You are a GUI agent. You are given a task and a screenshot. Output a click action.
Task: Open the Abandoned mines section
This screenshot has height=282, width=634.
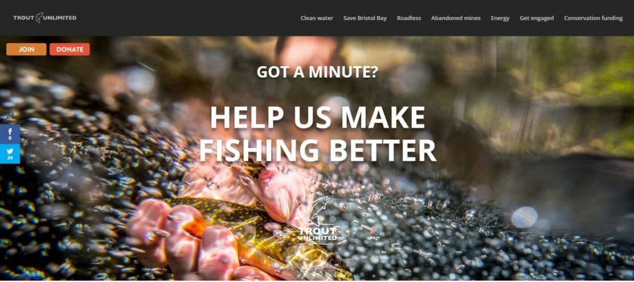tap(456, 18)
